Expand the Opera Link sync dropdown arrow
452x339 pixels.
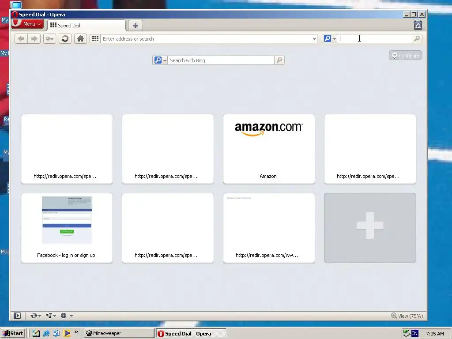tap(39, 316)
